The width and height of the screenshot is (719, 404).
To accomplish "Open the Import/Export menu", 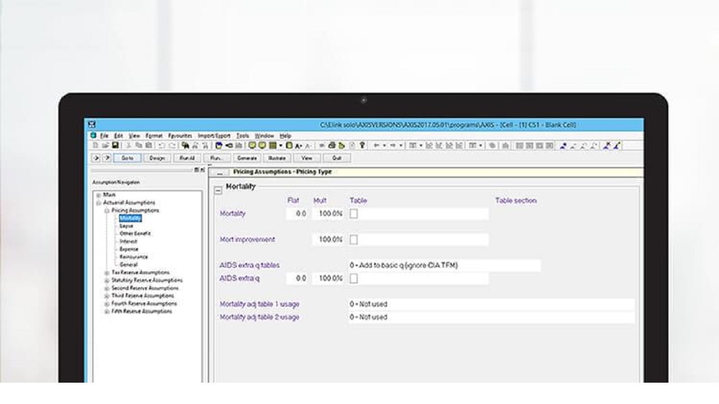I will point(214,136).
